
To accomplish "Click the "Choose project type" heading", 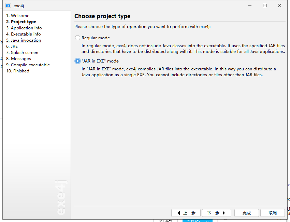I will coord(102,16).
